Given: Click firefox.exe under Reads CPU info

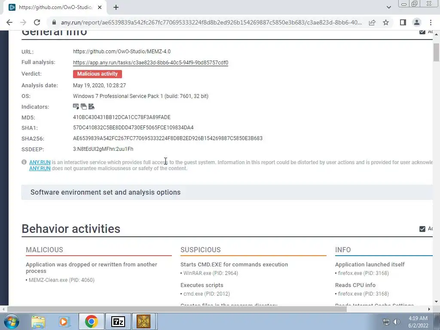Looking at the screenshot, I should (364, 294).
